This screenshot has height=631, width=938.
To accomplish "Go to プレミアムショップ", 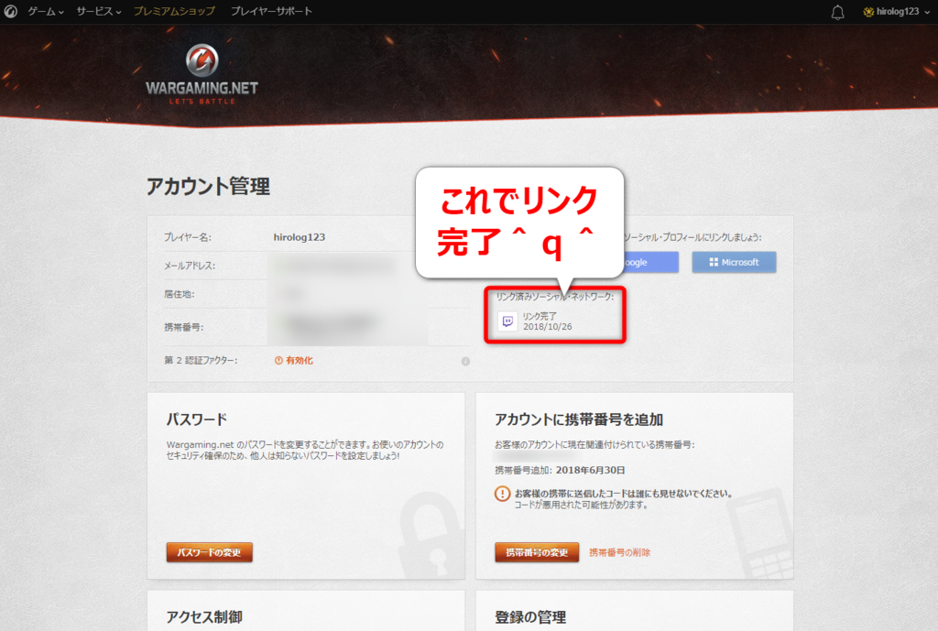I will (174, 11).
